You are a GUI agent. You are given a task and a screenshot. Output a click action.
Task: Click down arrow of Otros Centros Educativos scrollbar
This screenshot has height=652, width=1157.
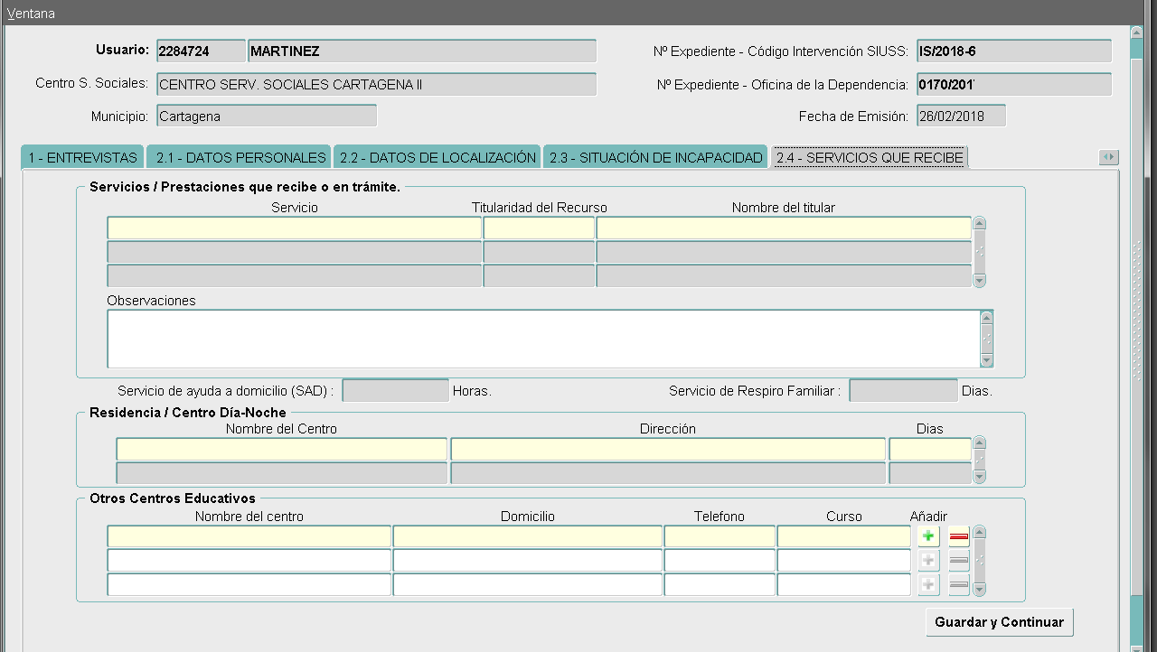coord(979,589)
